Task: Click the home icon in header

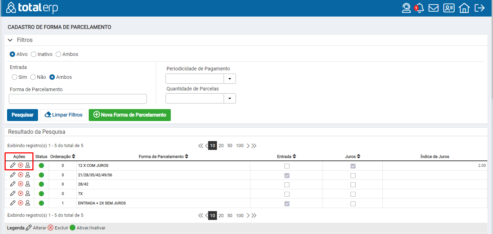Action: pos(464,8)
